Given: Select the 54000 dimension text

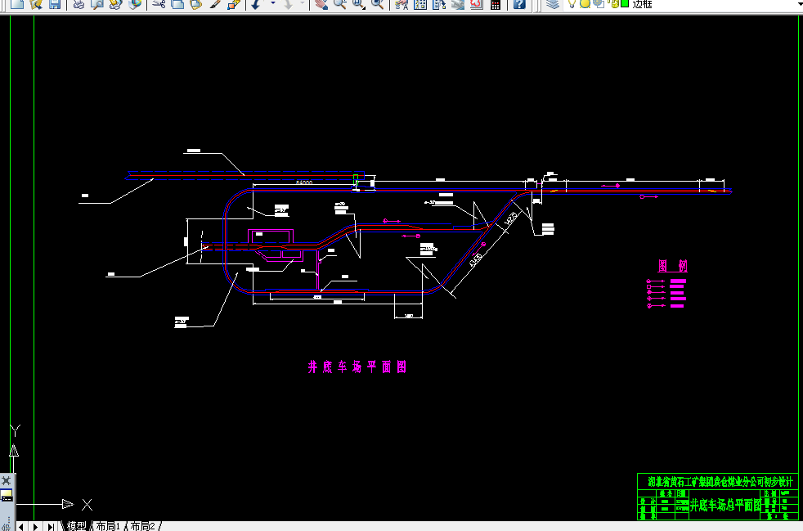Looking at the screenshot, I should point(304,182).
